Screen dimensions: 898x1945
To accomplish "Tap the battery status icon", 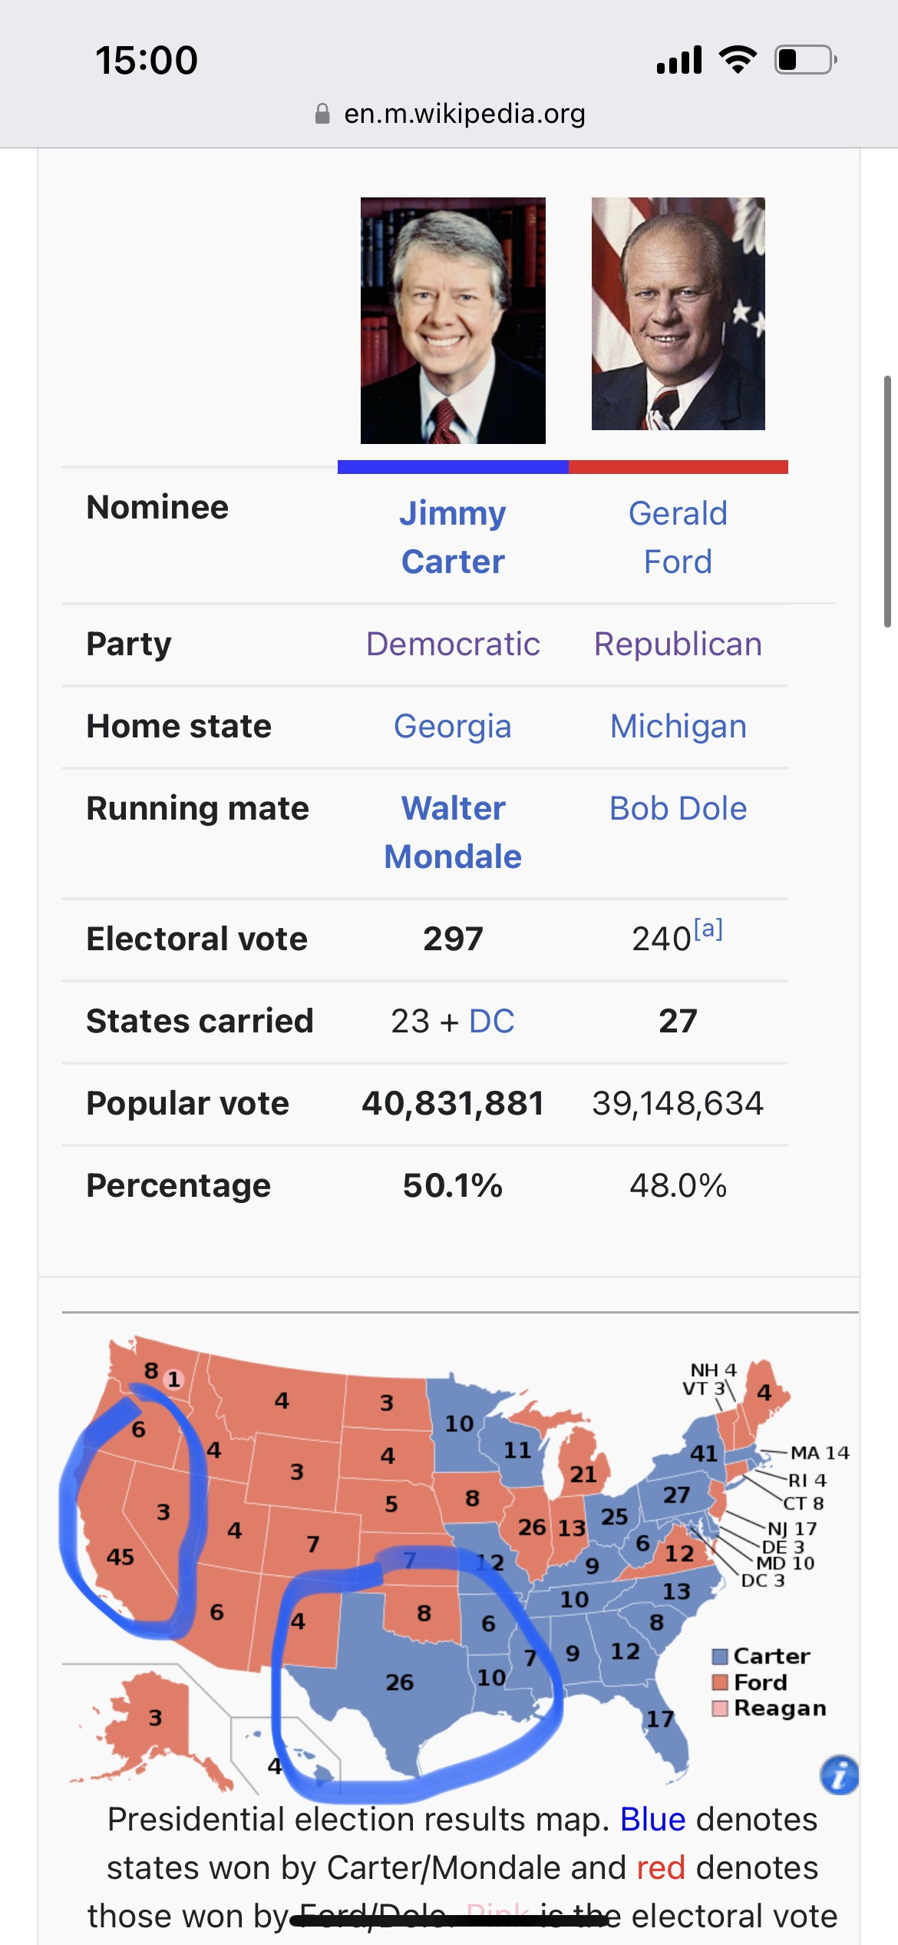I will point(805,60).
